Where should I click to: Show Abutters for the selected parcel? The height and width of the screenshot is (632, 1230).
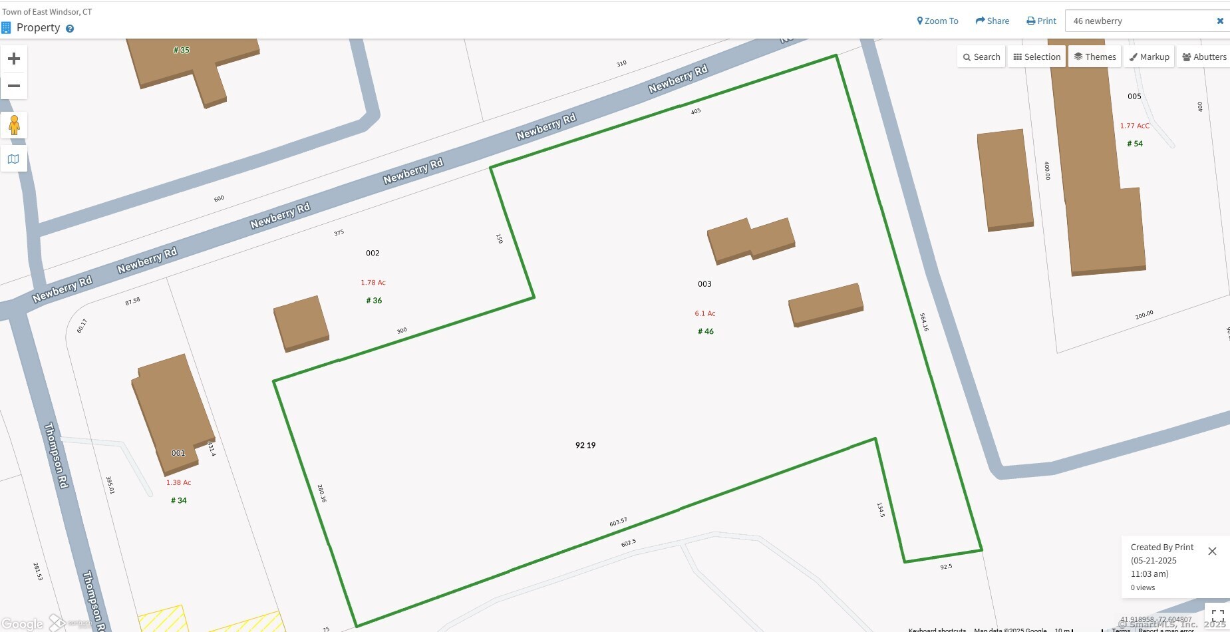coord(1204,57)
